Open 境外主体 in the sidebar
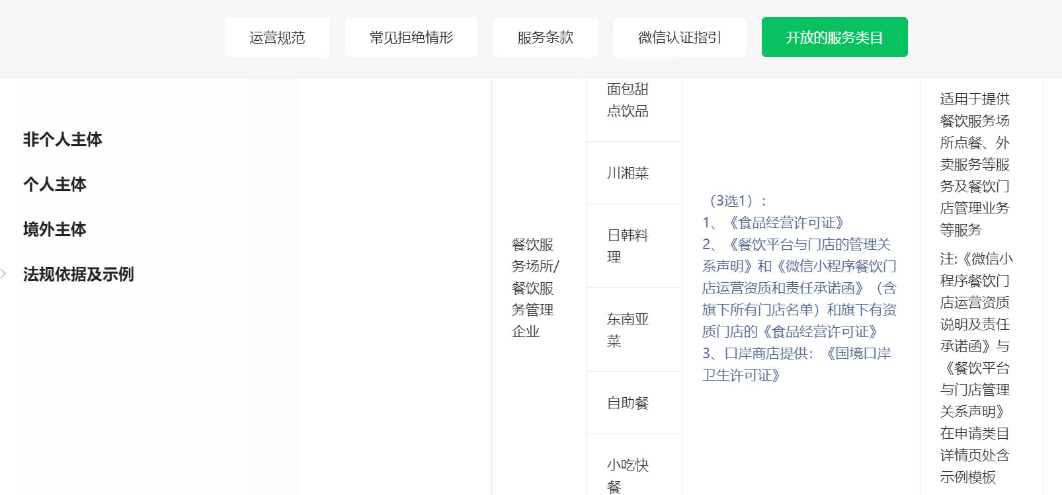 (55, 229)
